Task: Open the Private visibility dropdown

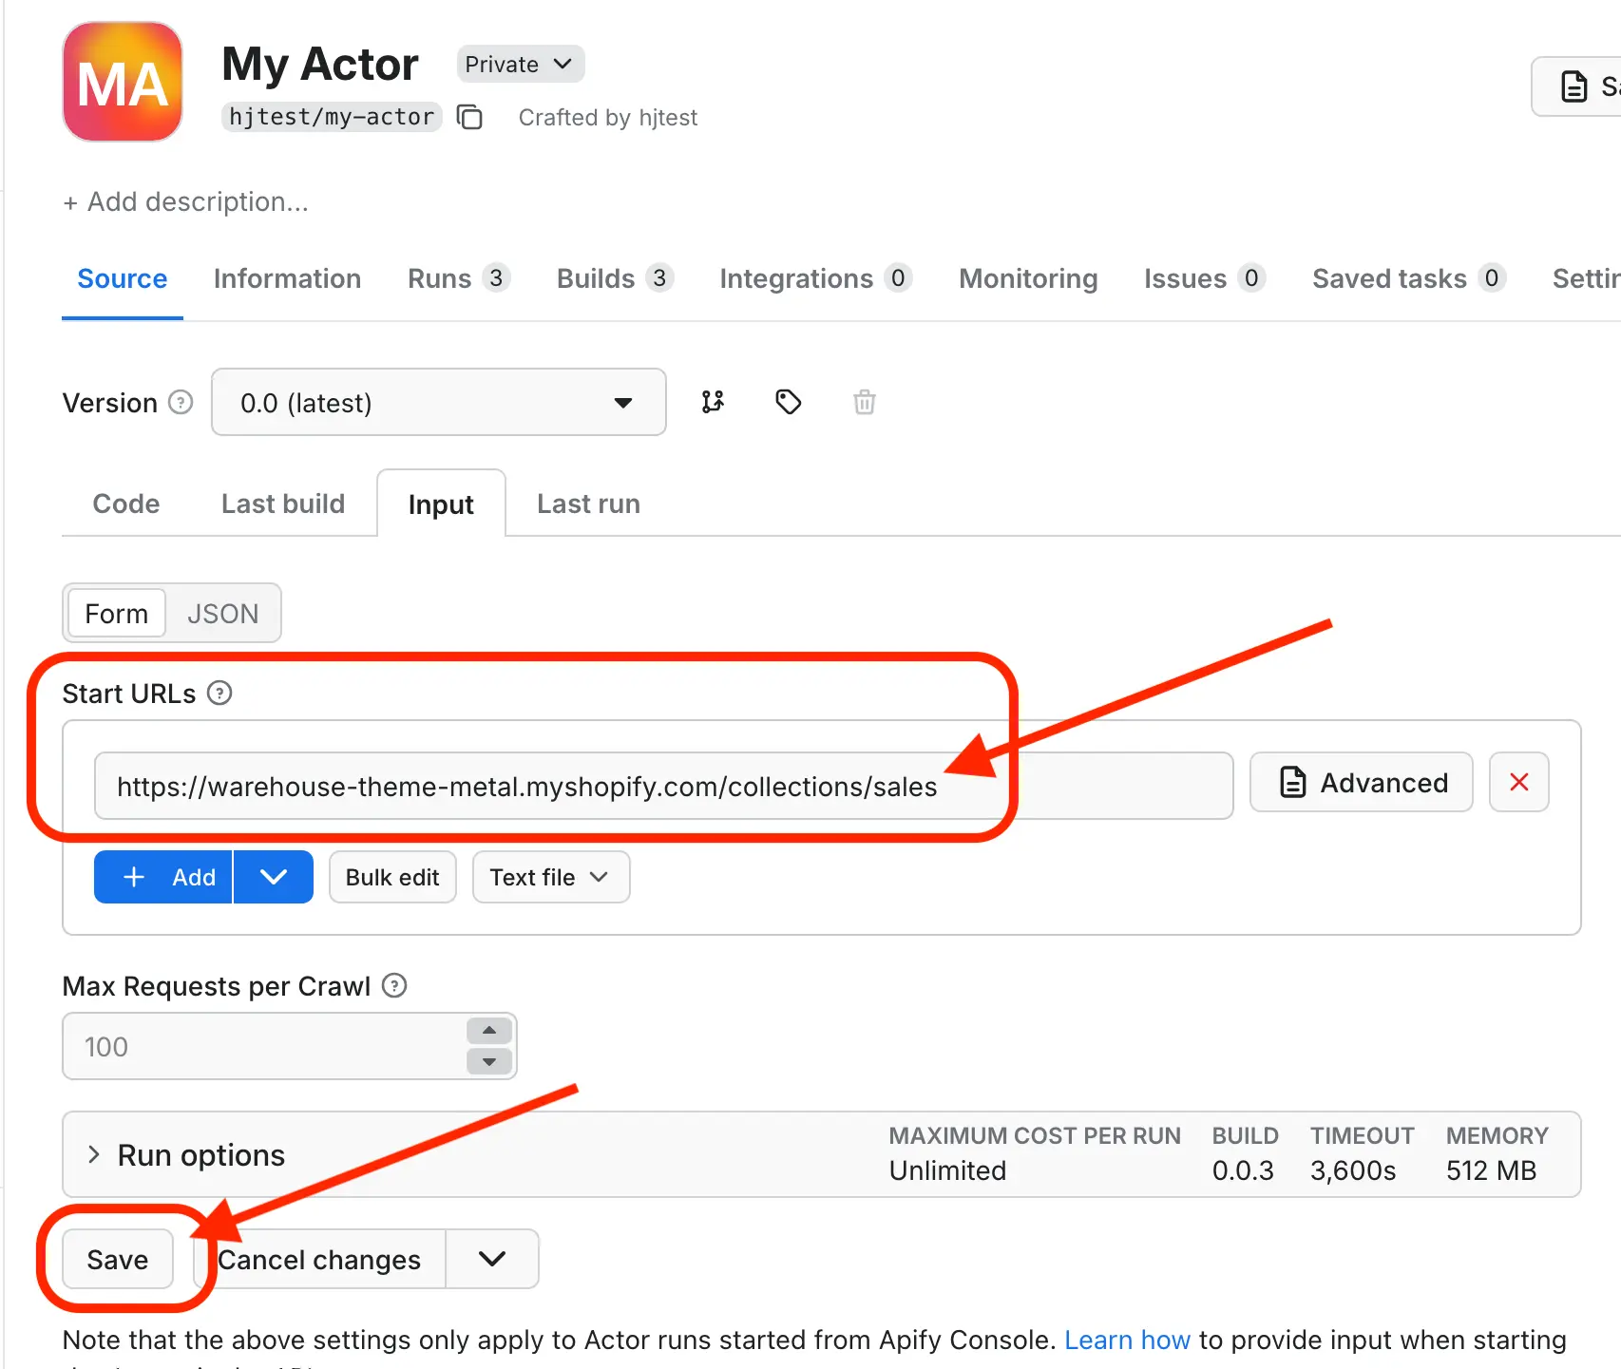Action: tap(521, 64)
